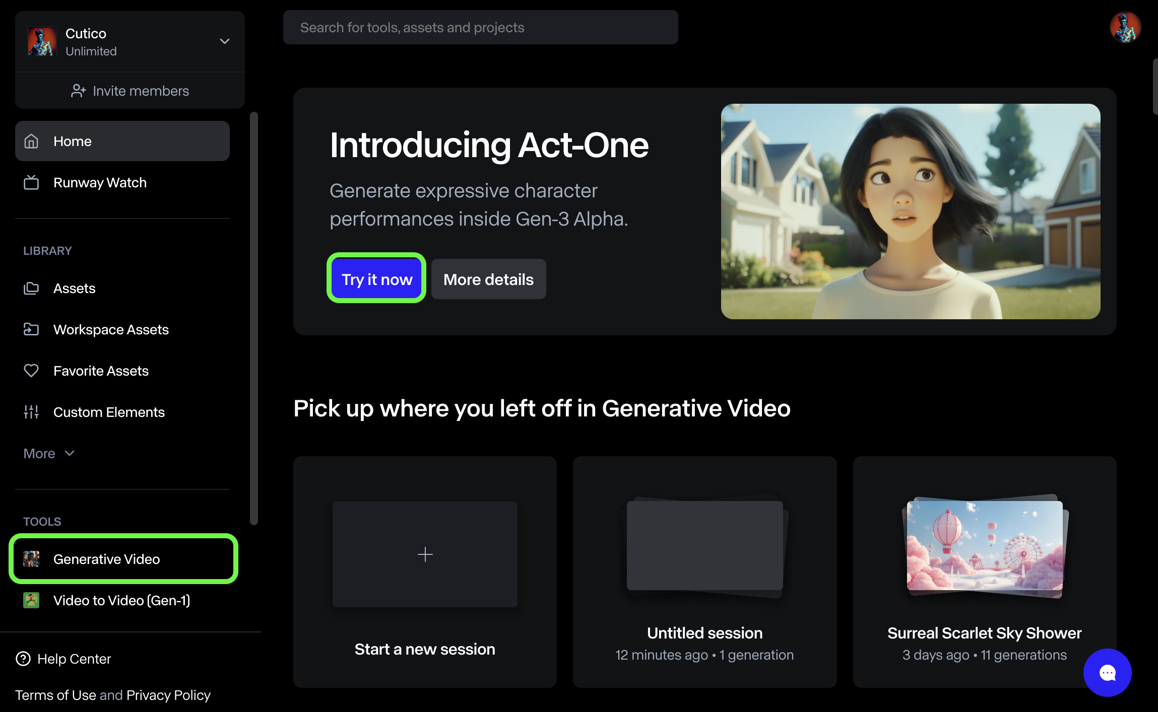The image size is (1158, 712).
Task: Click the Assets folder icon
Action: (31, 288)
